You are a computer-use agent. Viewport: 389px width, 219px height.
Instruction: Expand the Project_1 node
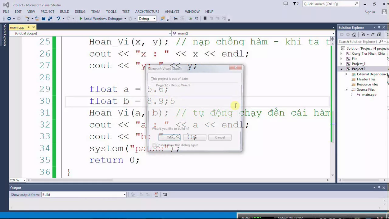click(x=341, y=64)
